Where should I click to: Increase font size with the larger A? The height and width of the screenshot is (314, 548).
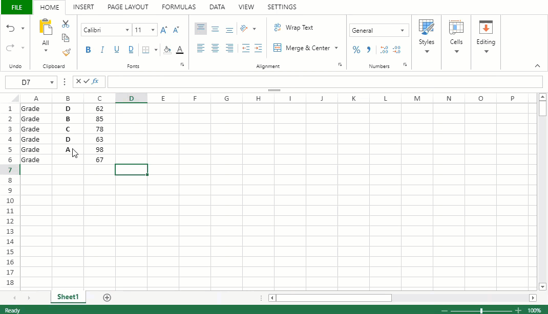[163, 30]
